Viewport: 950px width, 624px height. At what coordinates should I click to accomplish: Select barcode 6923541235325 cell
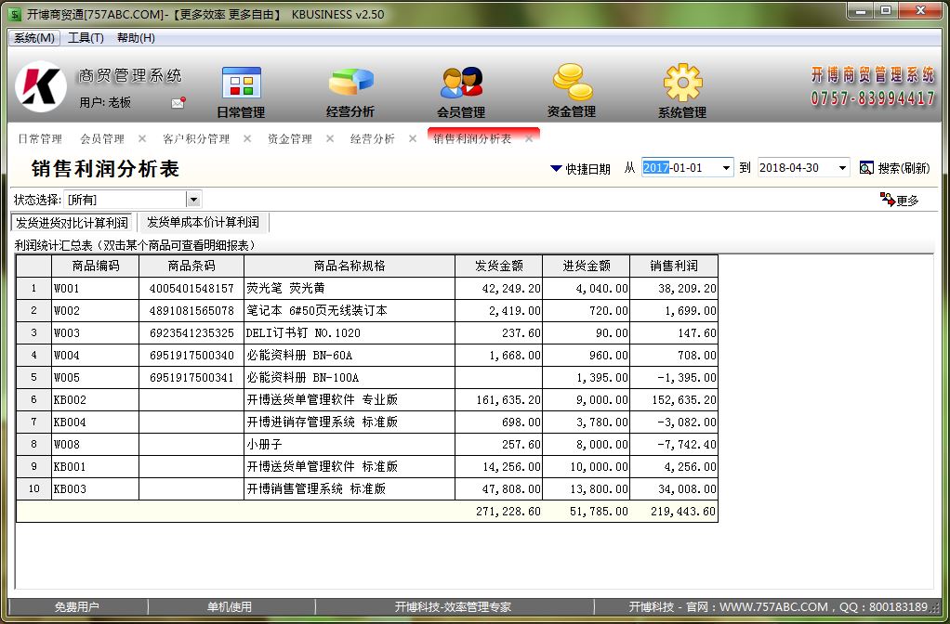tap(191, 332)
